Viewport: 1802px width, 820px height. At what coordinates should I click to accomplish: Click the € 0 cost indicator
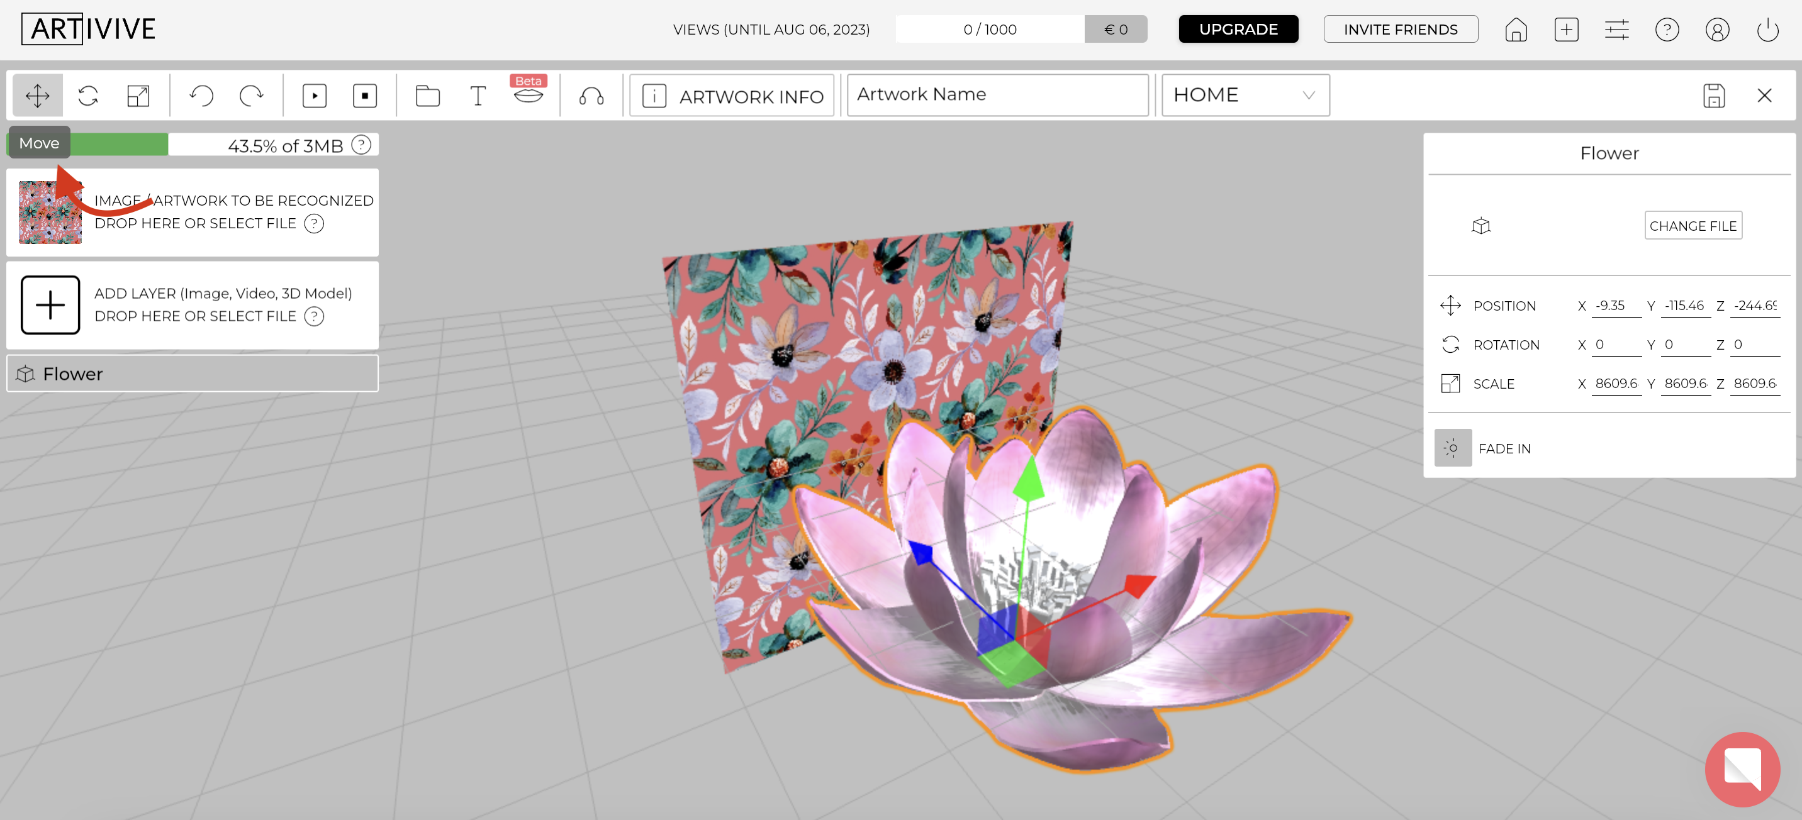1116,30
